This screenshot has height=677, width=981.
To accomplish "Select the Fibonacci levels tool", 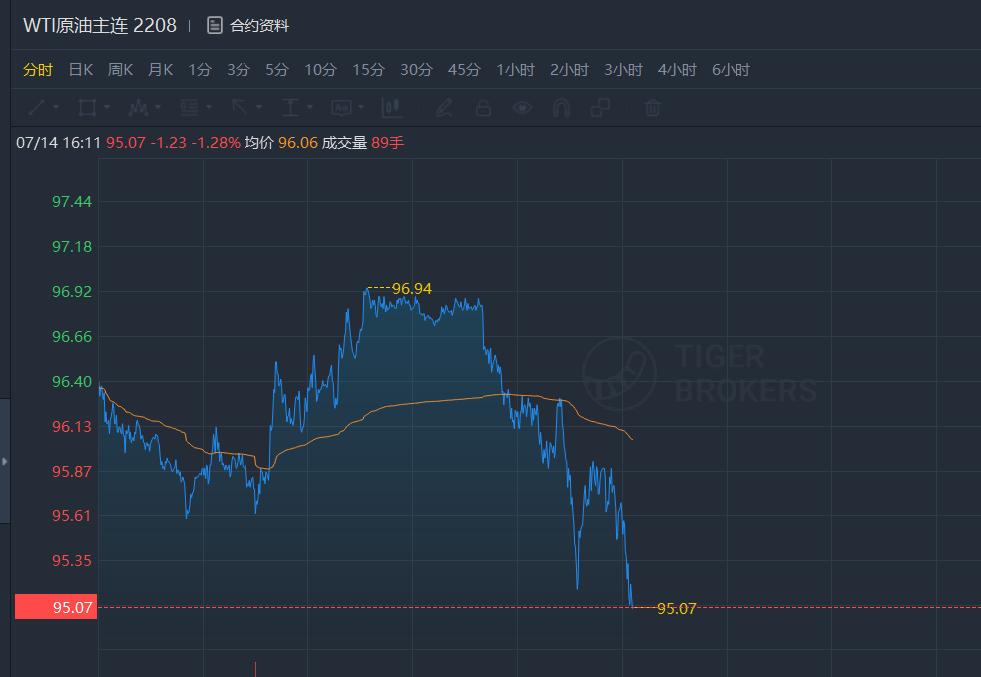I will 189,108.
